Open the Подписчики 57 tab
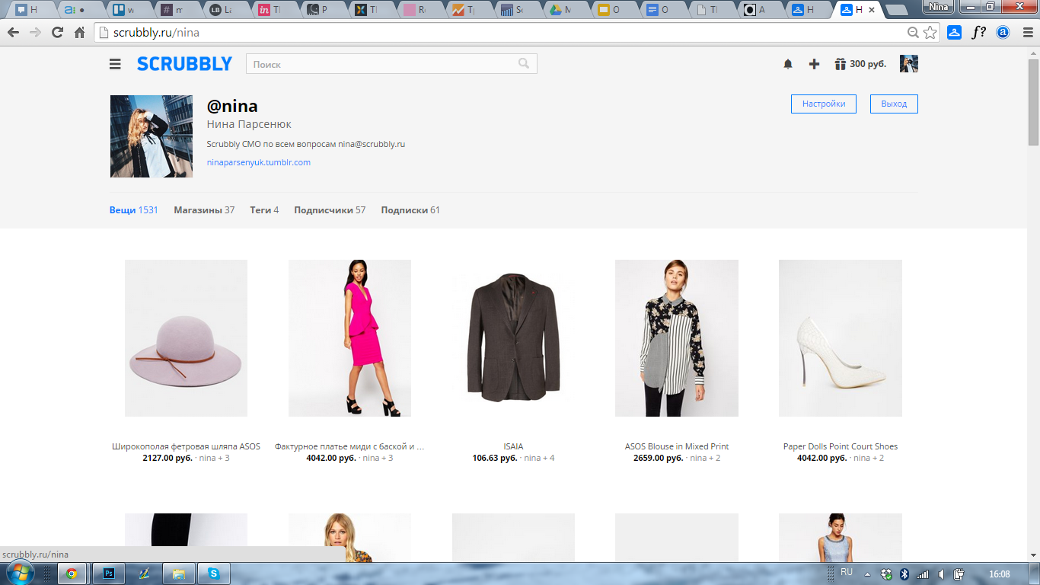The height and width of the screenshot is (585, 1040). point(330,210)
